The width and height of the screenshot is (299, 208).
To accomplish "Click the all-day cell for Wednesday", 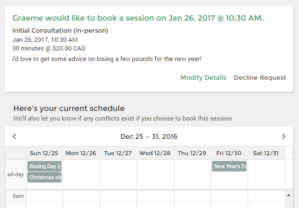I will tap(155, 174).
